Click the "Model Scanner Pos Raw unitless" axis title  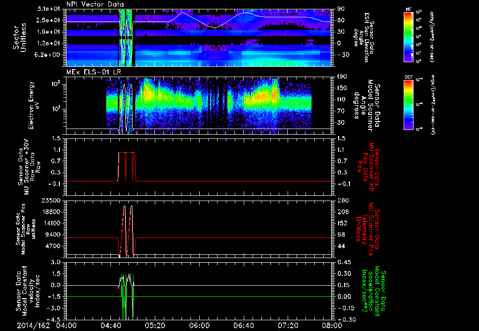point(25,229)
